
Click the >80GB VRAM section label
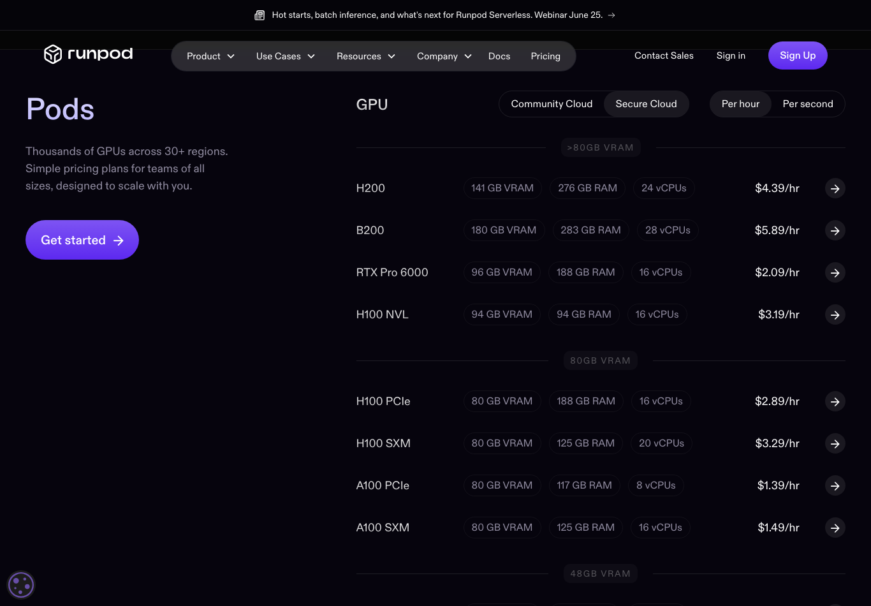tap(601, 147)
